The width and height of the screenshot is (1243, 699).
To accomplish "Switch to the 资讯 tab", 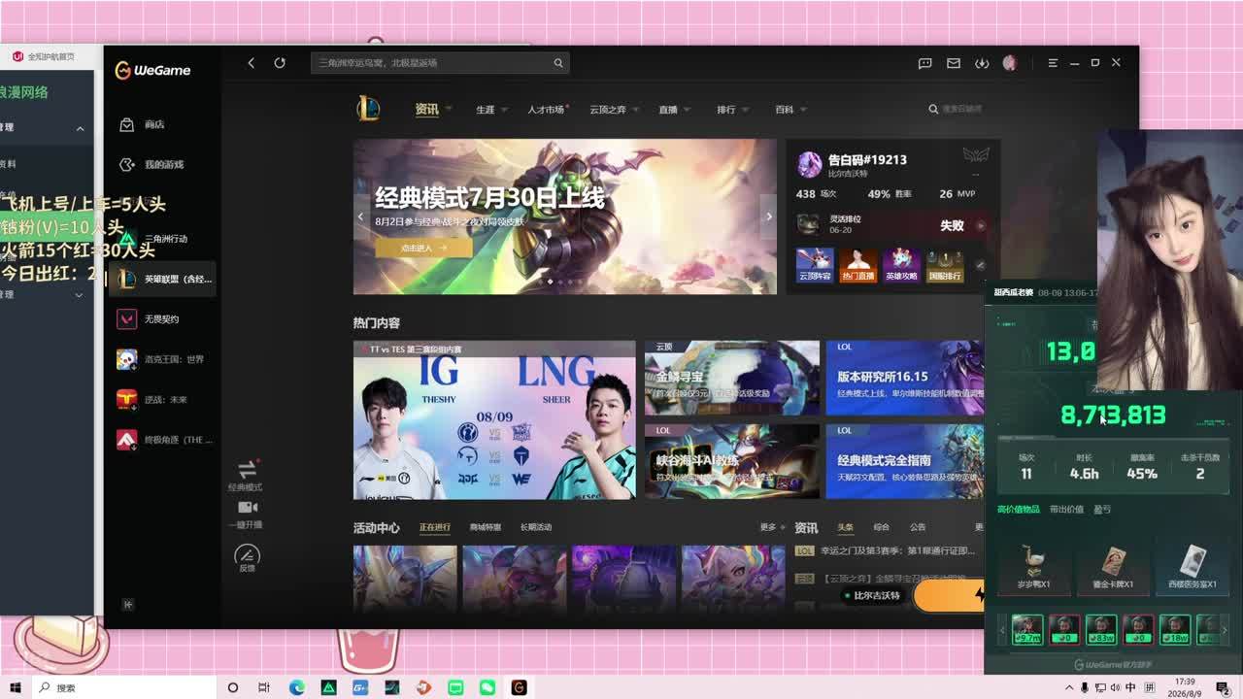I will pyautogui.click(x=427, y=110).
